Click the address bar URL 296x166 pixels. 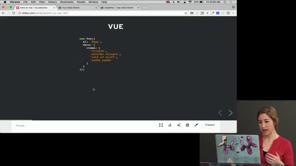[x=45, y=13]
